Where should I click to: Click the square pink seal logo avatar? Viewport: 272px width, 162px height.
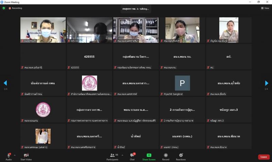(x=89, y=83)
